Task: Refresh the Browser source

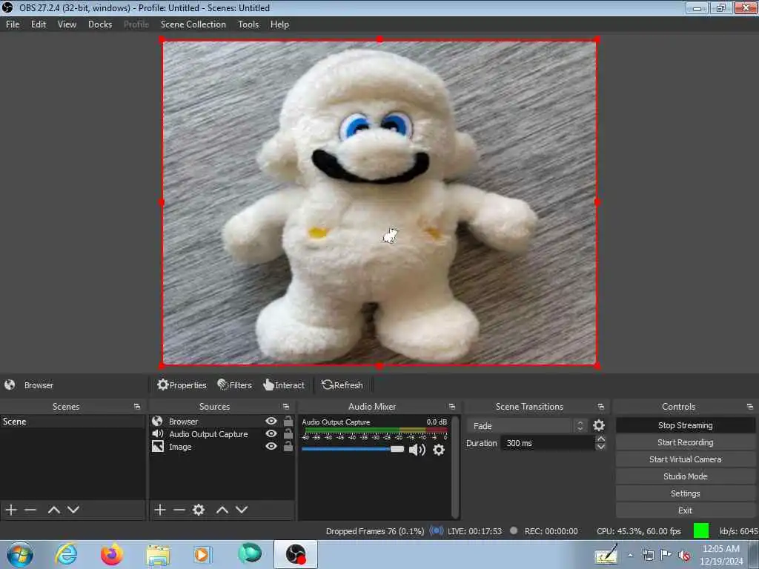Action: (x=342, y=385)
